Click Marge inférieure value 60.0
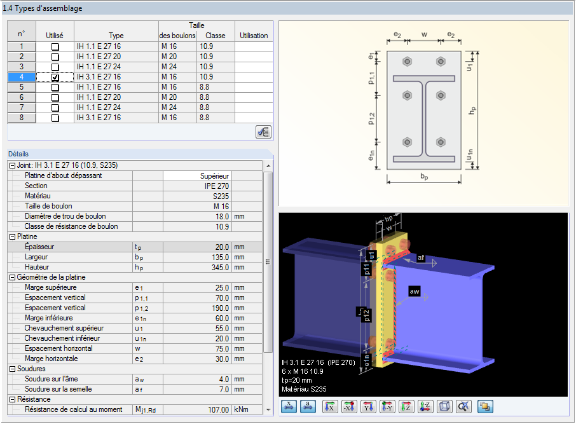The image size is (576, 424). (197, 318)
